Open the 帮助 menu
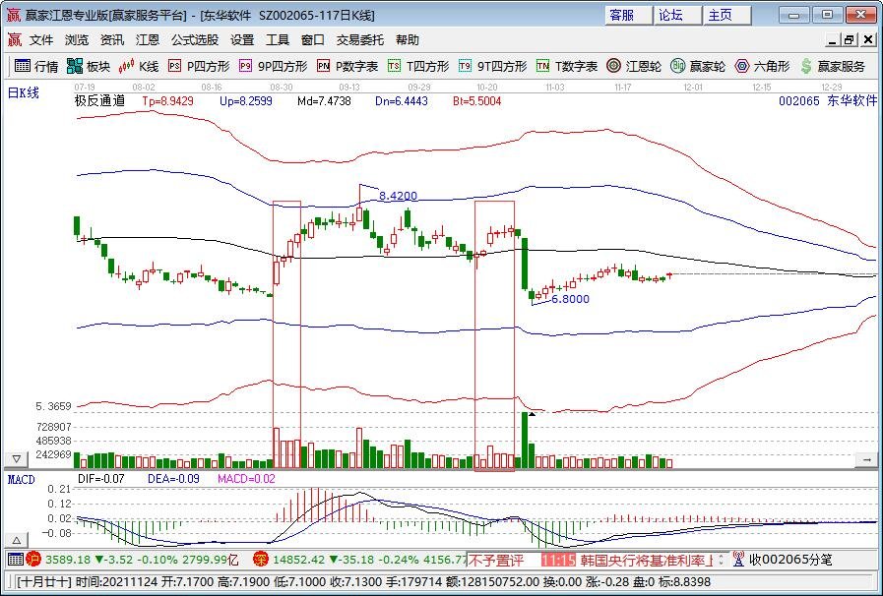The height and width of the screenshot is (596, 883). click(408, 40)
